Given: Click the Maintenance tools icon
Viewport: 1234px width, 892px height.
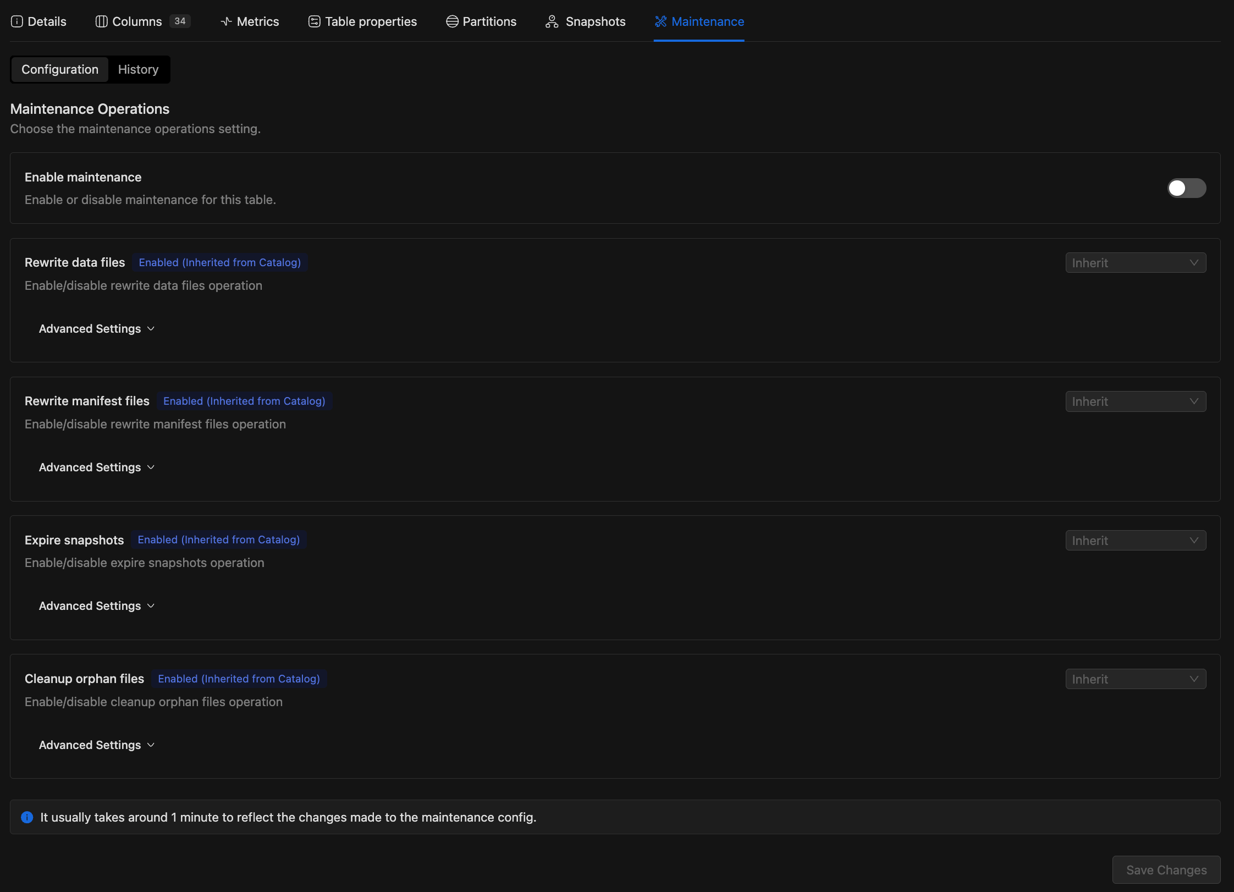Looking at the screenshot, I should [x=660, y=21].
